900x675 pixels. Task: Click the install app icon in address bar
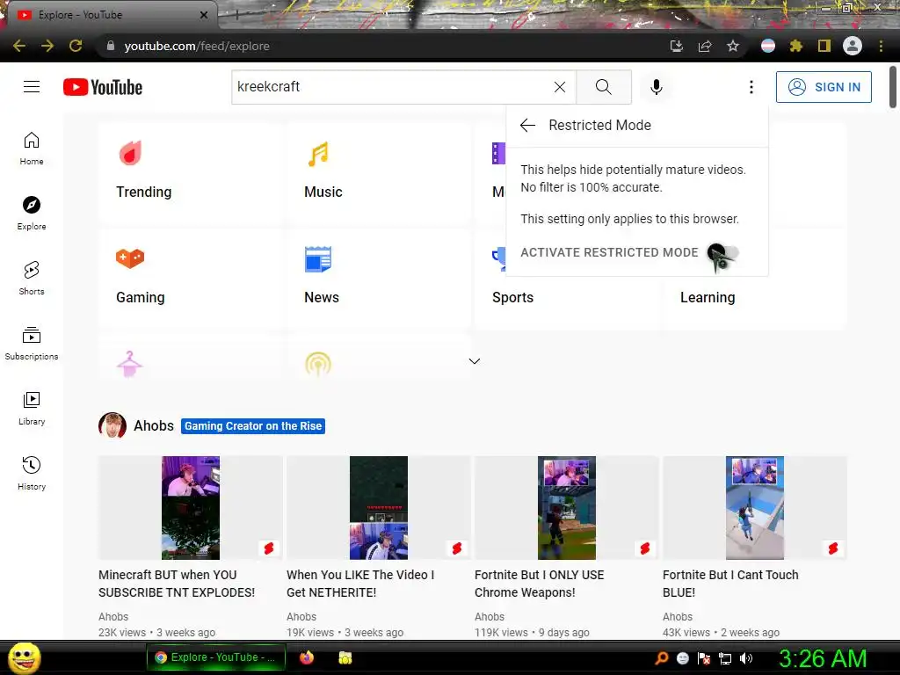pos(677,46)
